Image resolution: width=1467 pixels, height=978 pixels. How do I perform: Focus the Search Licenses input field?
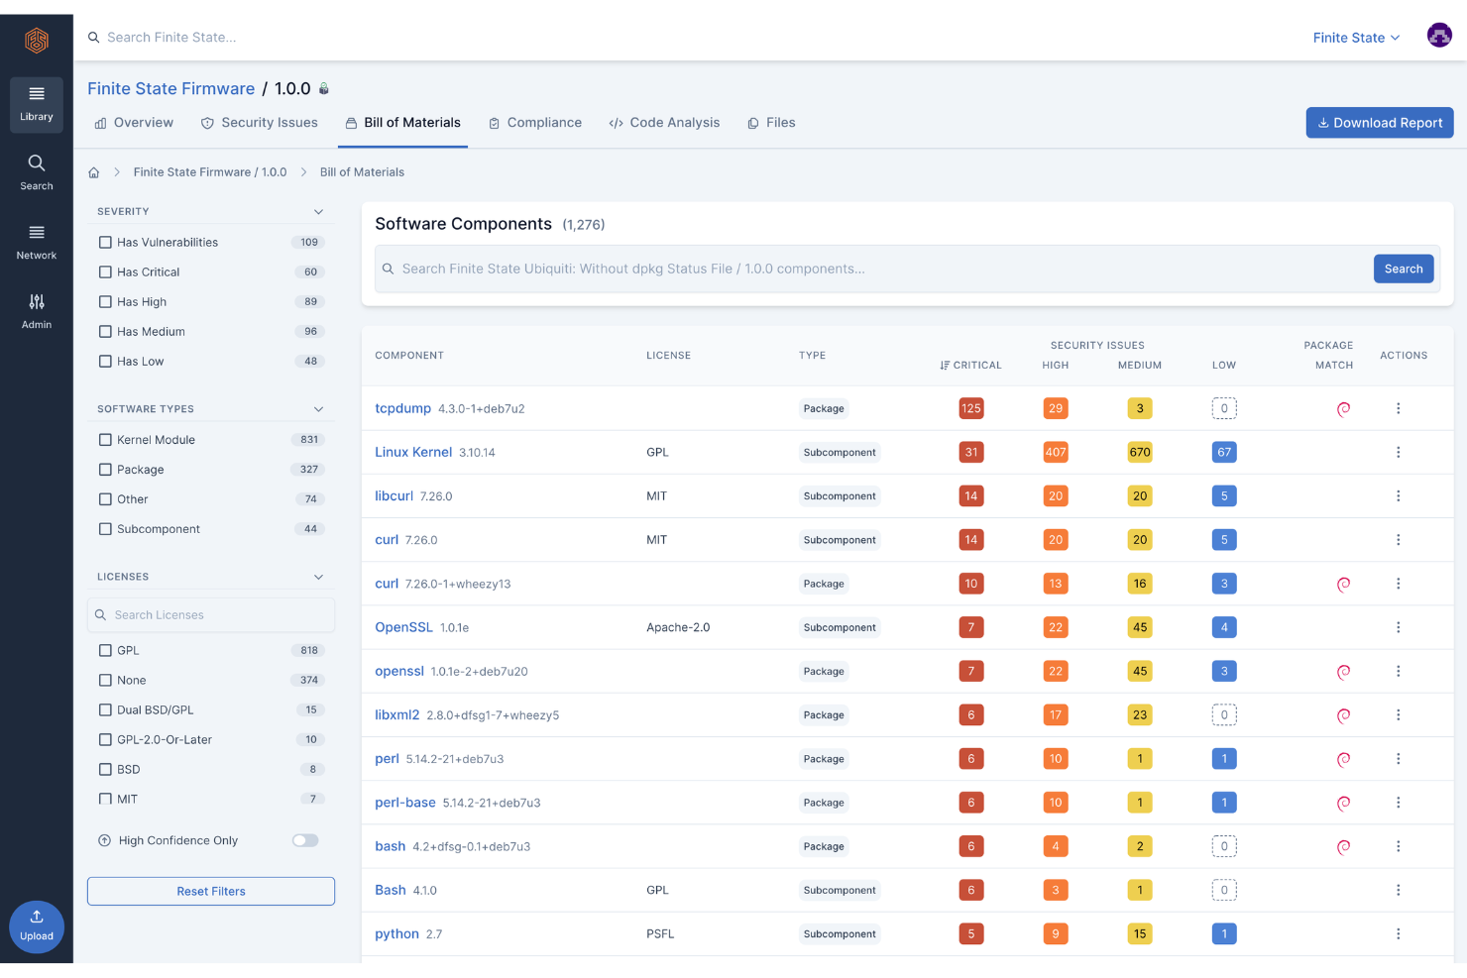tap(211, 615)
